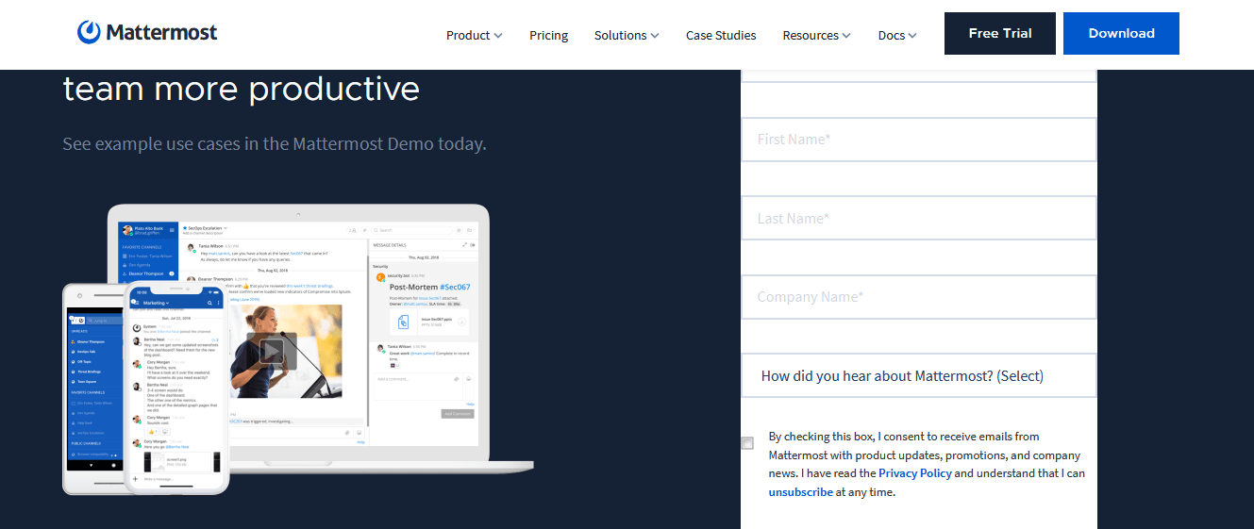This screenshot has width=1254, height=529.
Task: Click the white phone app mockup
Action: point(177,388)
